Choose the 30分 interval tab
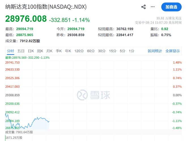187x141 pixels. pos(102,51)
